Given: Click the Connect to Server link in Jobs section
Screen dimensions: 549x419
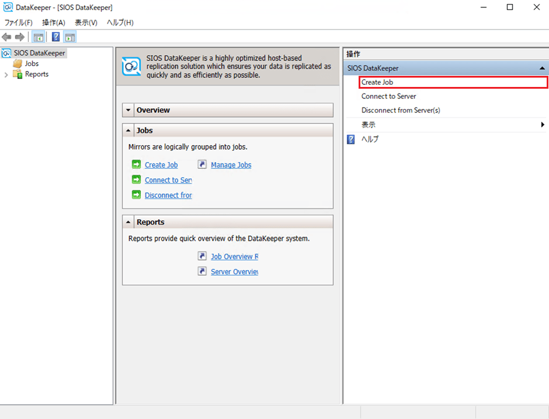Looking at the screenshot, I should point(168,180).
